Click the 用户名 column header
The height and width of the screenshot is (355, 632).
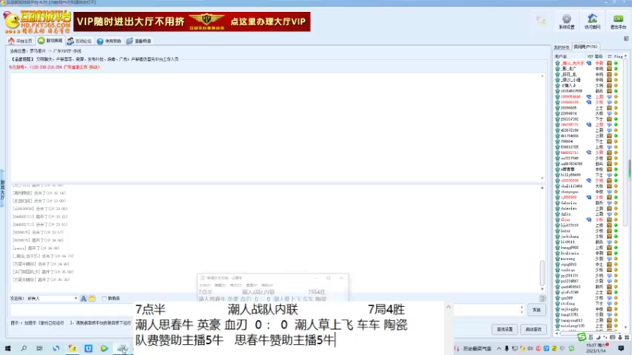(561, 57)
